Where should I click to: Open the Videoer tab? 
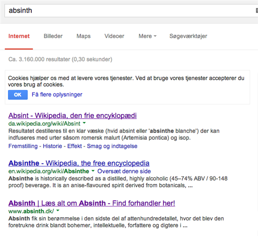[x=114, y=36]
